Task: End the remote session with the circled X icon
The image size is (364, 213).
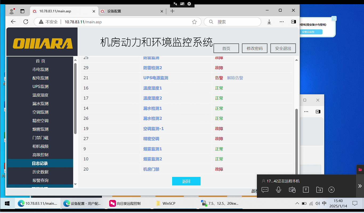Action: [331, 190]
